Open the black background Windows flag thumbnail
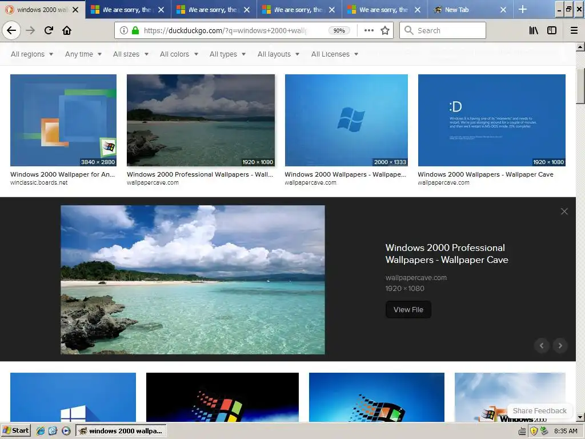 point(222,397)
